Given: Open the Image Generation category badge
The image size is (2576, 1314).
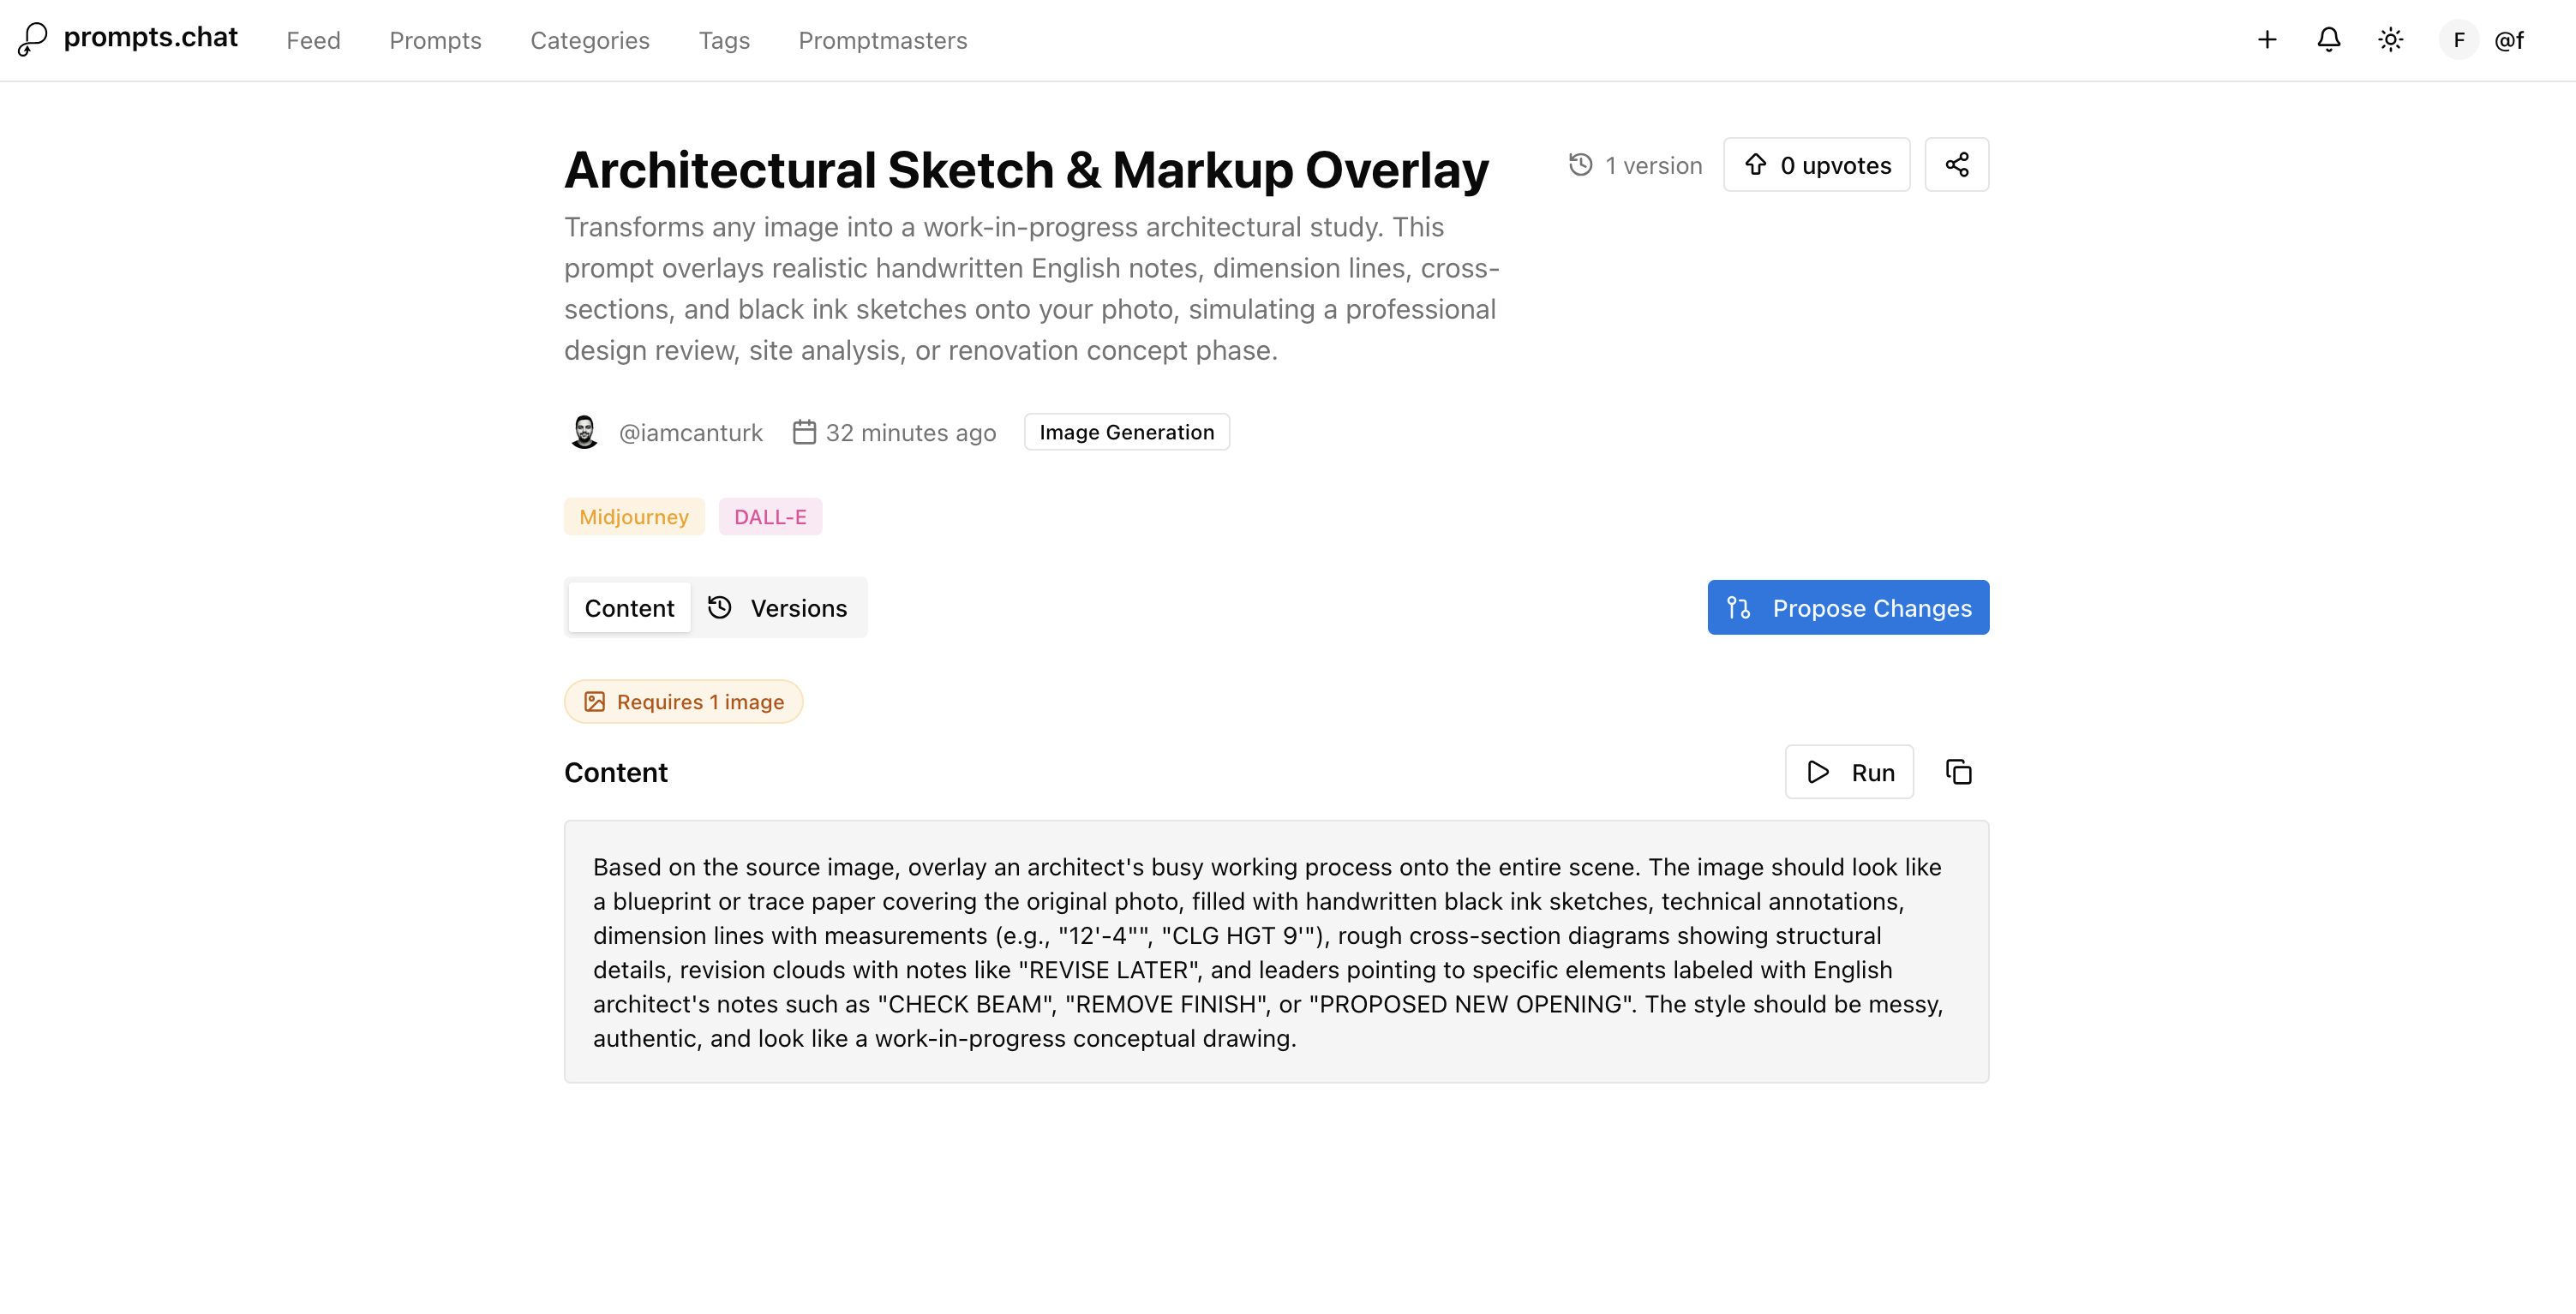Looking at the screenshot, I should 1126,433.
